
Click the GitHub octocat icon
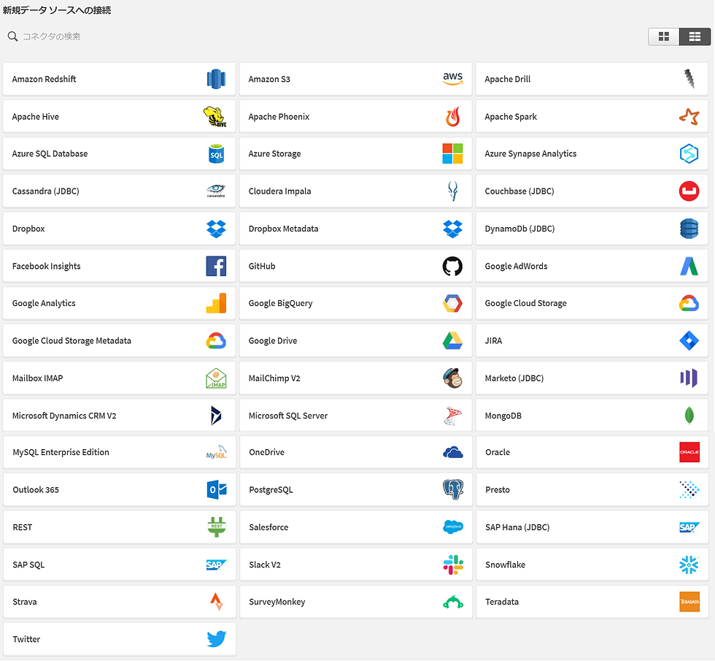[453, 266]
